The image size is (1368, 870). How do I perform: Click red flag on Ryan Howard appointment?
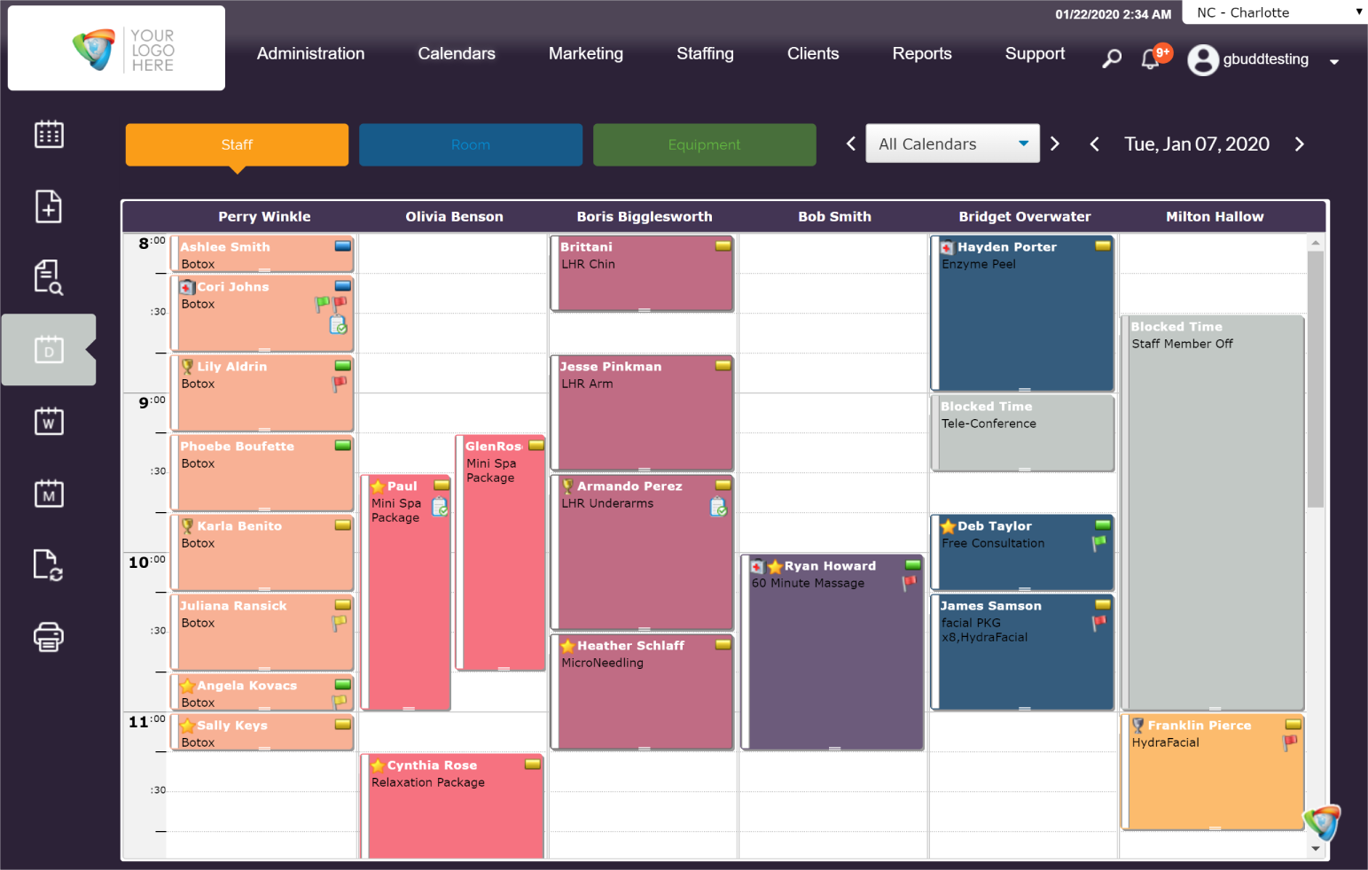click(x=909, y=583)
